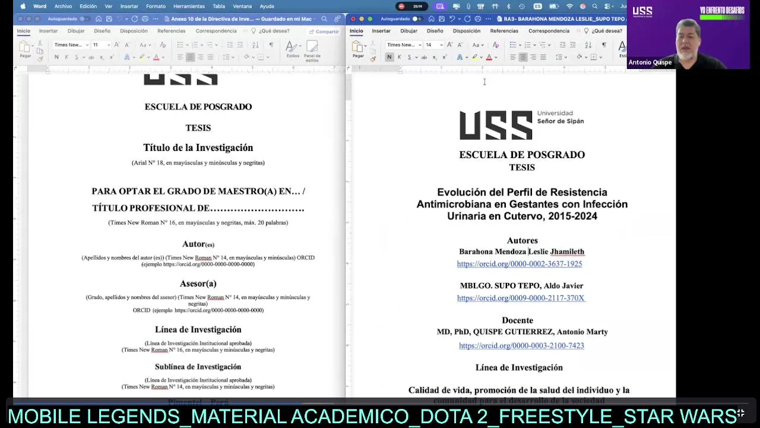Align text left in right window
The width and height of the screenshot is (760, 428).
[513, 57]
